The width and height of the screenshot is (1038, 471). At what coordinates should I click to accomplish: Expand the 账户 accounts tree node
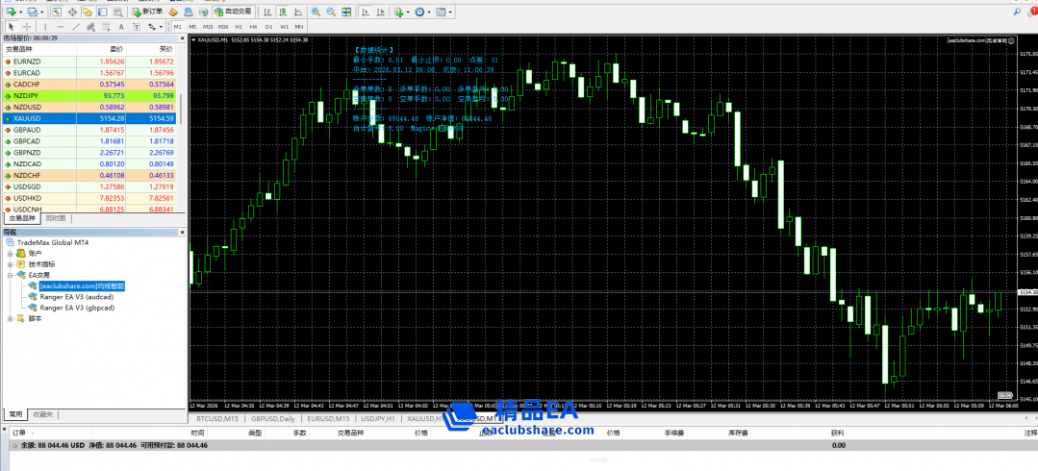(x=10, y=254)
